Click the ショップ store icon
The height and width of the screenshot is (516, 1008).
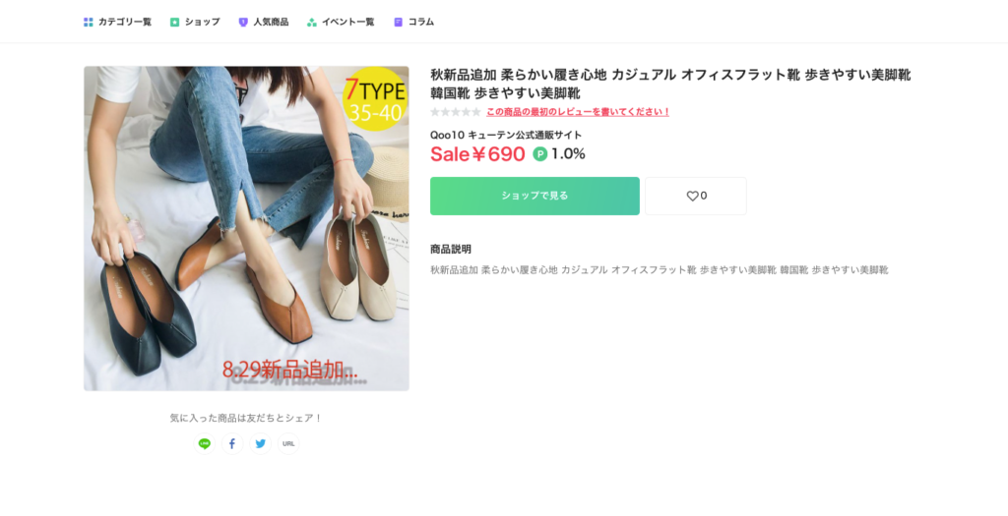174,22
